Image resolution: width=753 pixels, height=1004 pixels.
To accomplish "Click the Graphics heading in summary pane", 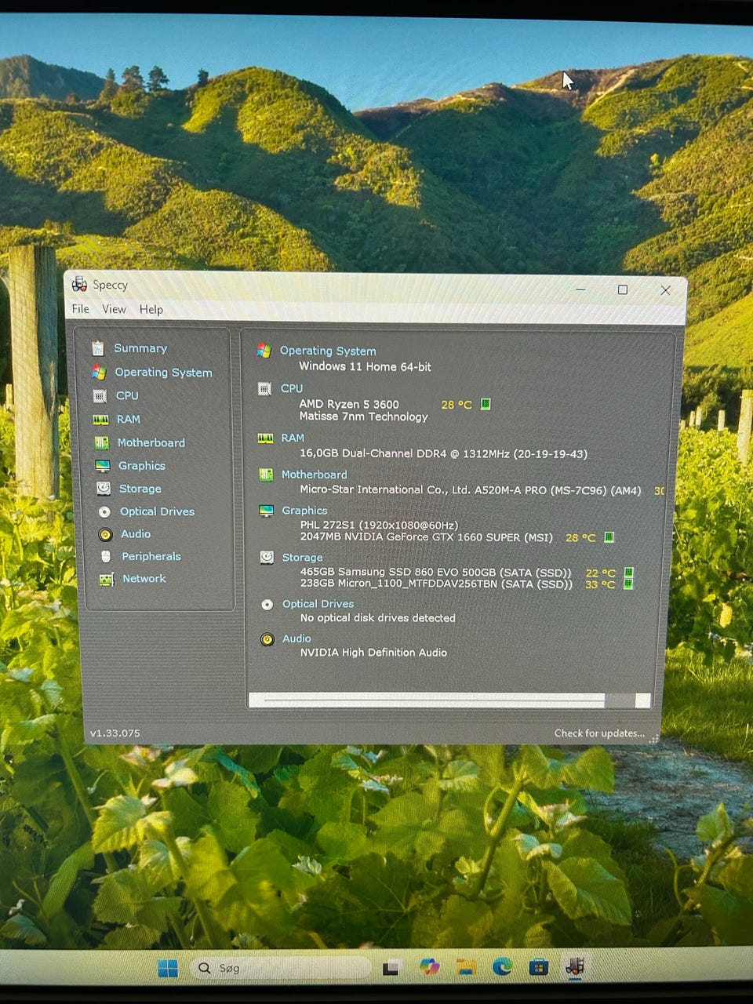I will (304, 511).
